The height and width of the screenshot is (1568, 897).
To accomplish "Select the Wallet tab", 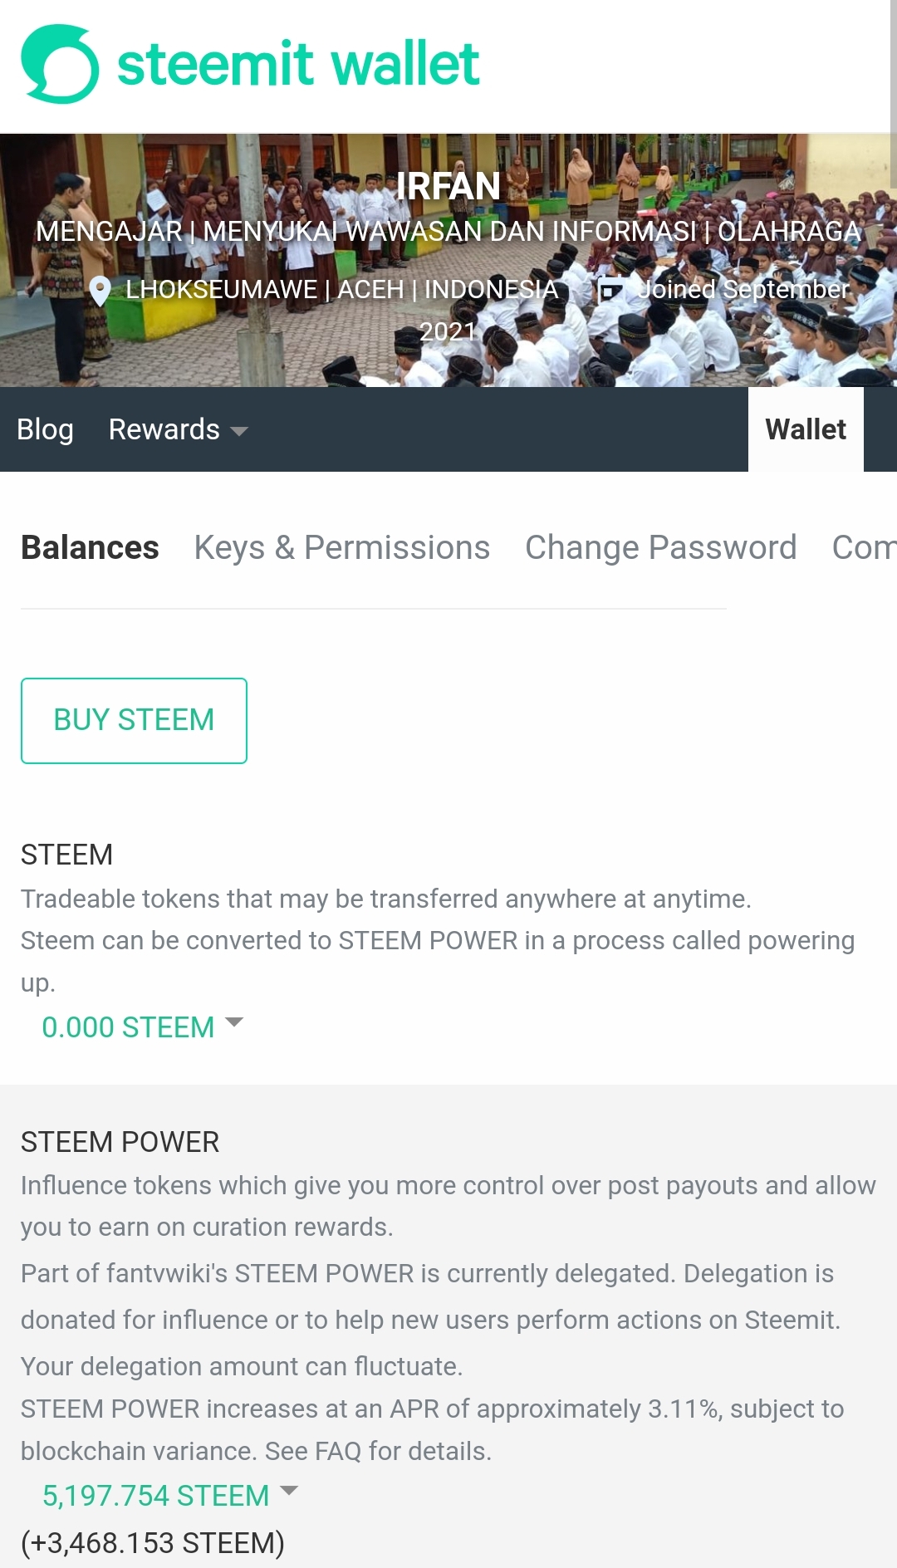I will (806, 429).
